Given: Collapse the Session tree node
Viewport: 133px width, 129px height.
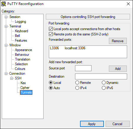Looking at the screenshot, I should click(6, 17).
